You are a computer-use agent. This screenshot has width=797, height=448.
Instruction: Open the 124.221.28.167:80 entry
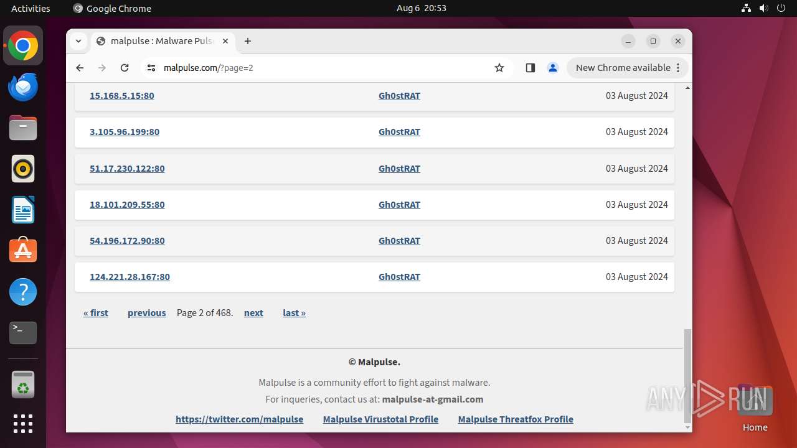click(130, 277)
